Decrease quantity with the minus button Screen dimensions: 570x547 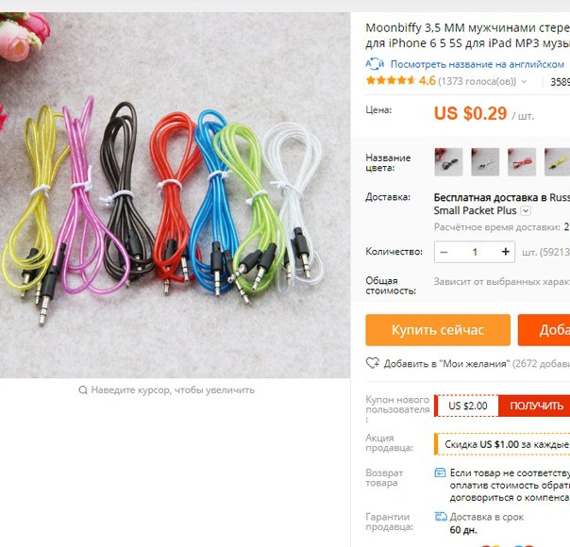tap(444, 252)
